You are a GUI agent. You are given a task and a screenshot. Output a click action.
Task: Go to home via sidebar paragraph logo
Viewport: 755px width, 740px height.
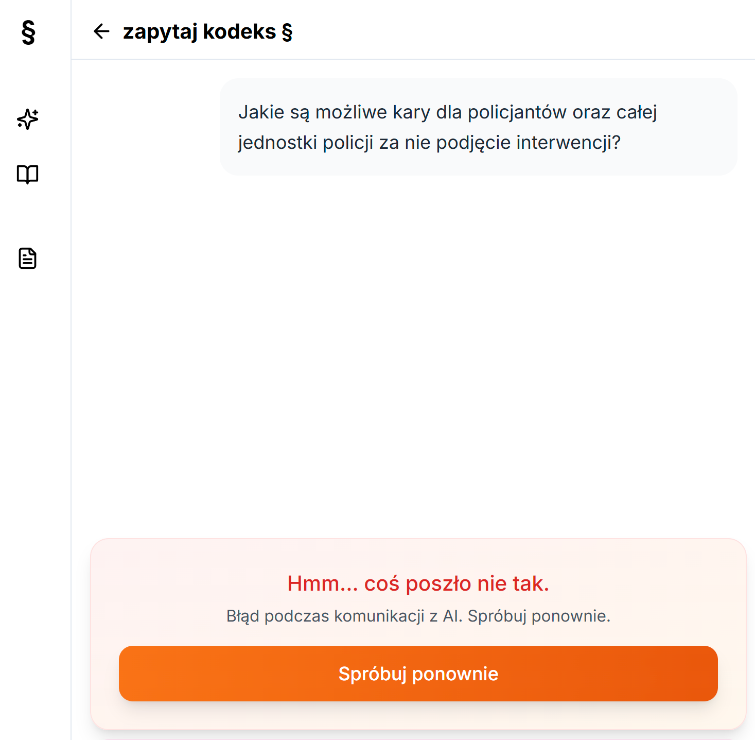28,32
